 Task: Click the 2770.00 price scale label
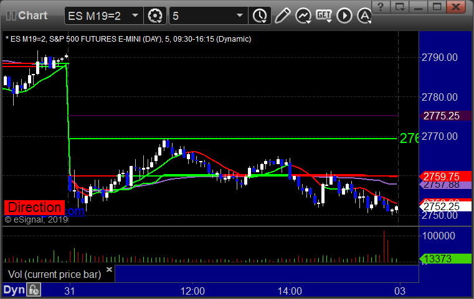pyautogui.click(x=440, y=136)
